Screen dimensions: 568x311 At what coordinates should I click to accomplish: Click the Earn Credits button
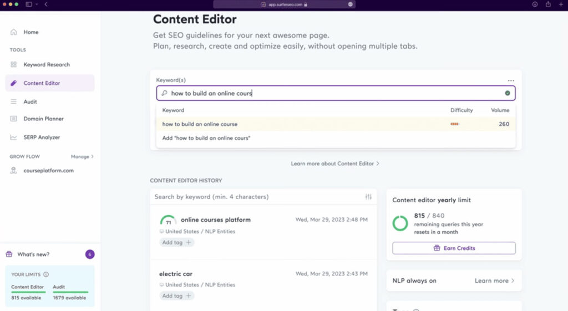[454, 248]
